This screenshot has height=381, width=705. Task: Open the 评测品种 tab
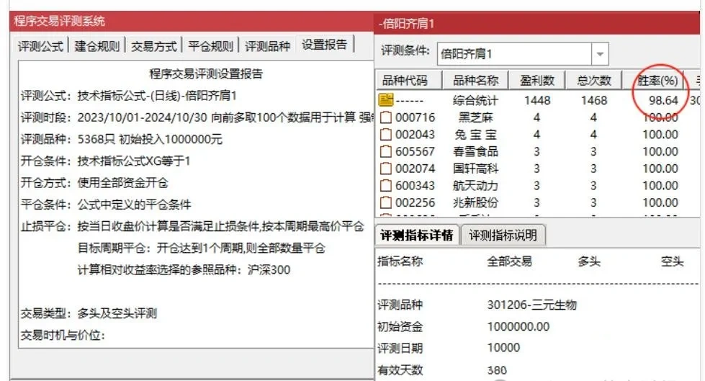coord(267,46)
